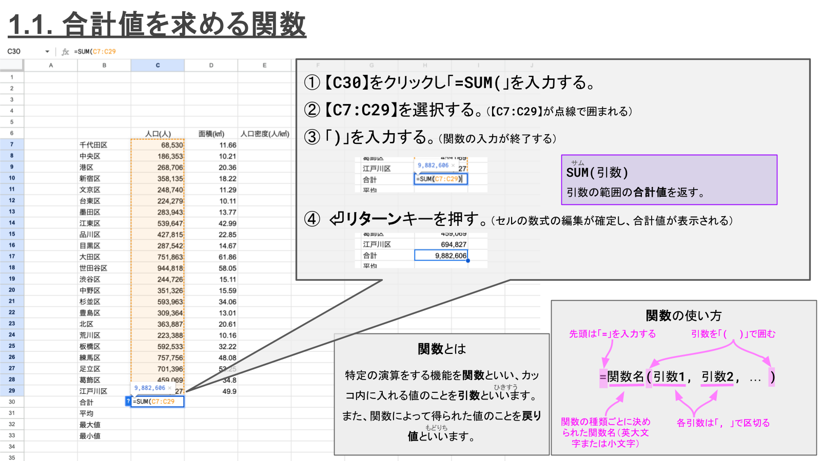Click the 人口密度(人/㎢) header cell
The width and height of the screenshot is (821, 461).
click(x=265, y=134)
